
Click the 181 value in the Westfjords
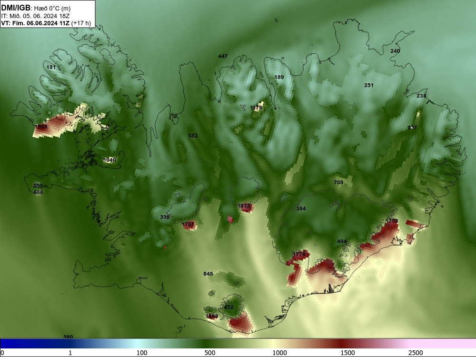[x=51, y=67]
